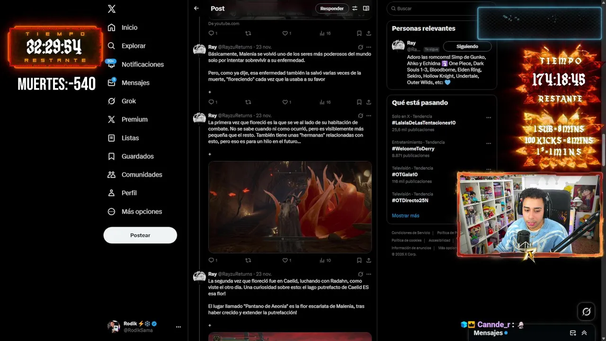The image size is (606, 341).
Task: Open Condiciones de Servicio footer link
Action: coord(411,233)
